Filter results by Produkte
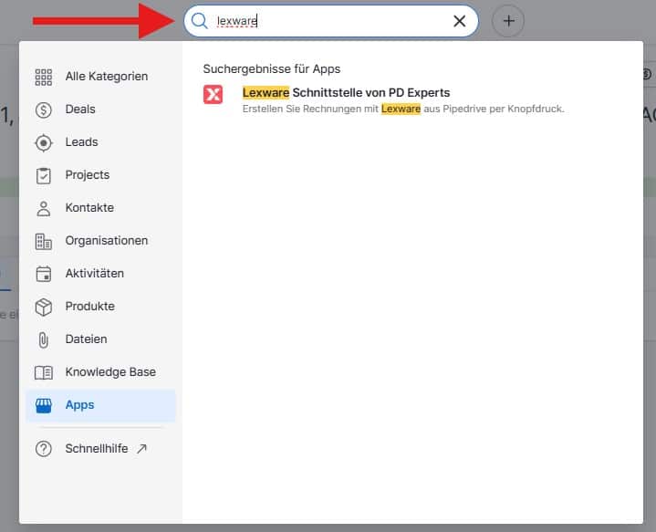Image resolution: width=656 pixels, height=532 pixels. coord(100,307)
